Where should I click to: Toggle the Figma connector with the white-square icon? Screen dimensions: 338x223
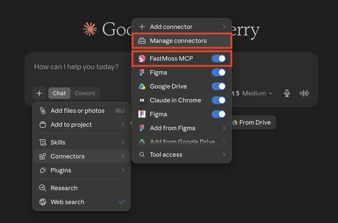coord(219,114)
